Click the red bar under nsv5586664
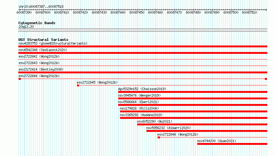 click(193, 105)
